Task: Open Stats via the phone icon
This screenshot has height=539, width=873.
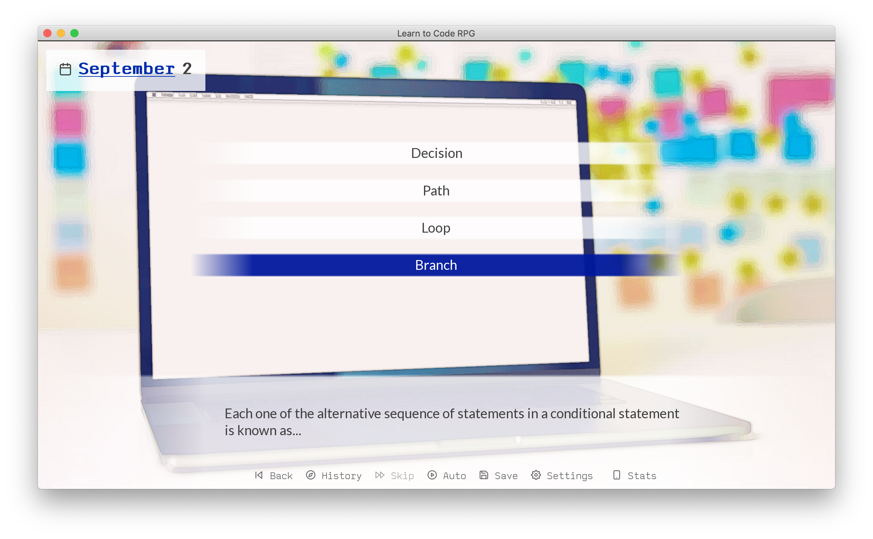Action: 617,475
